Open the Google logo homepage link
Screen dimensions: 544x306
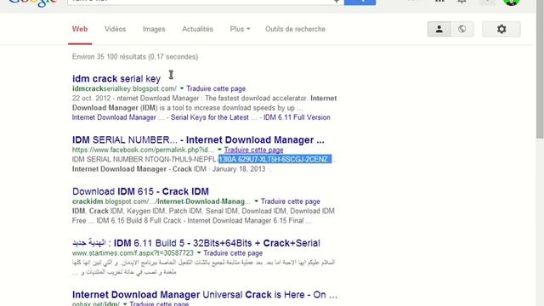click(x=32, y=3)
